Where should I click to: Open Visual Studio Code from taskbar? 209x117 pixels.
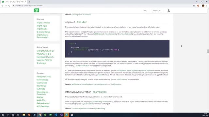tap(56, 115)
